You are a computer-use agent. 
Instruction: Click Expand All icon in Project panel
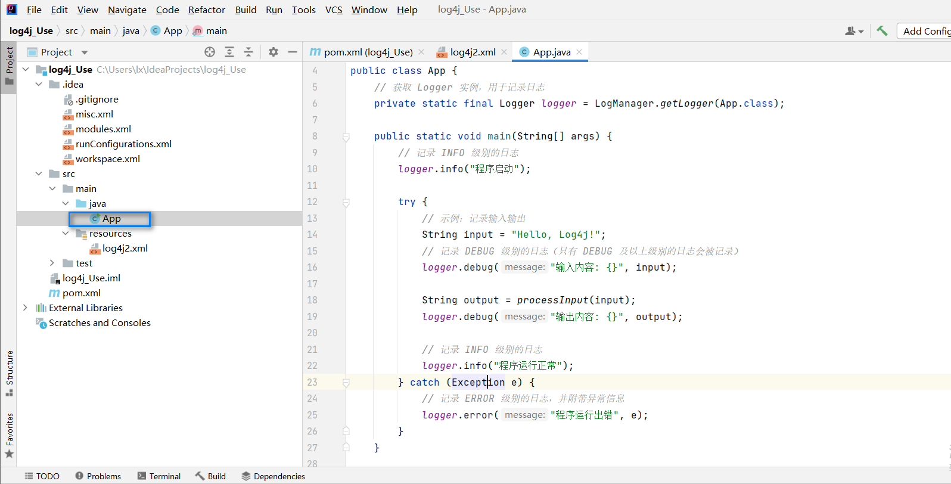229,52
